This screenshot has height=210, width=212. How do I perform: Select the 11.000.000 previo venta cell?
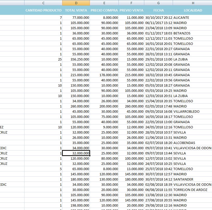[x=132, y=17]
